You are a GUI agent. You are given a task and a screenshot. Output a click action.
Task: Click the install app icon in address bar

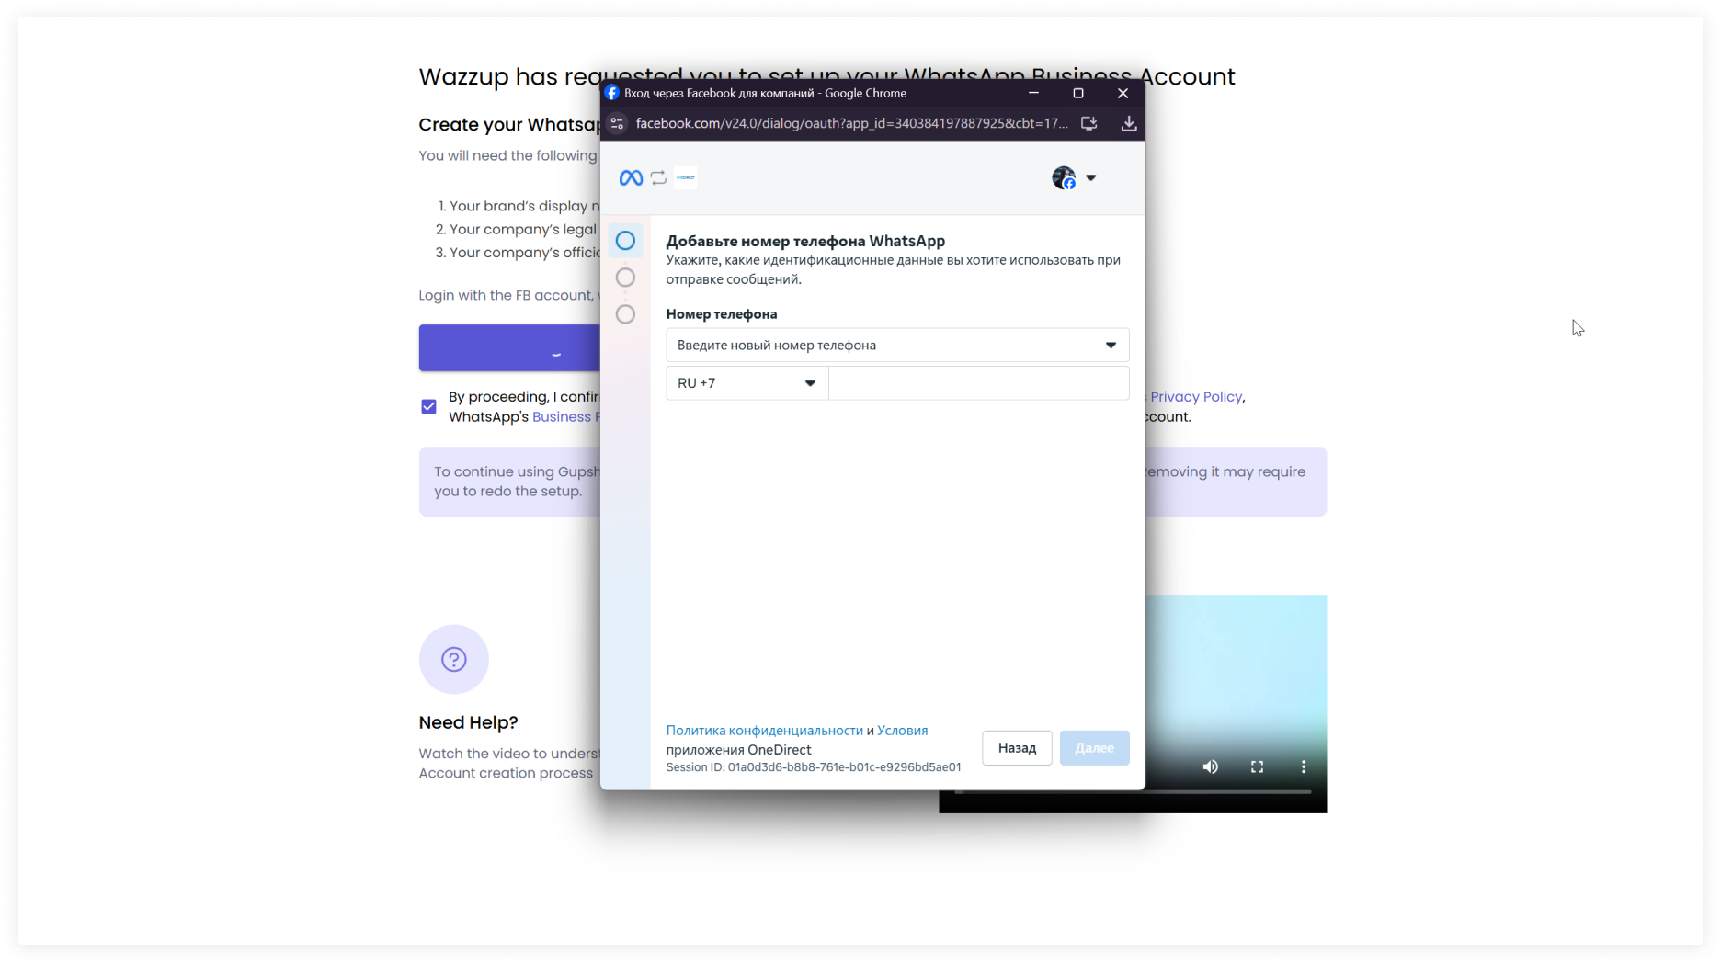[1089, 123]
